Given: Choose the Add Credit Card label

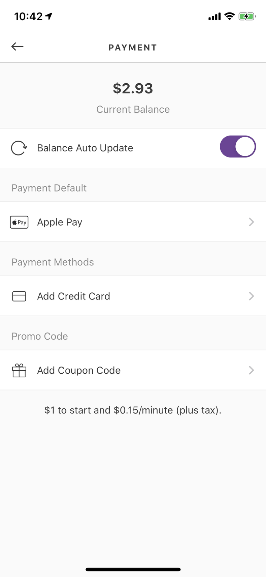Looking at the screenshot, I should point(73,296).
